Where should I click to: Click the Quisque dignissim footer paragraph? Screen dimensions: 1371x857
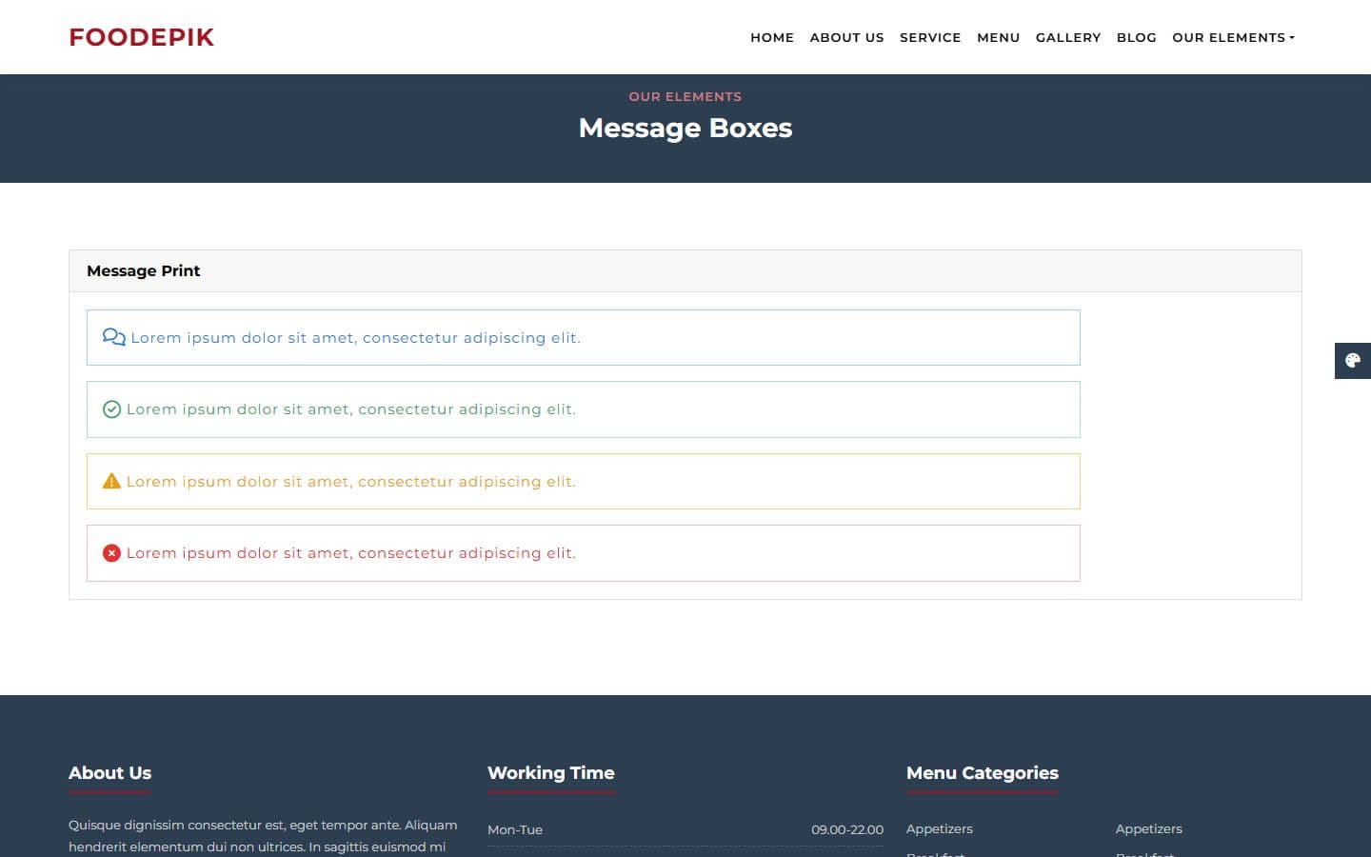coord(263,836)
